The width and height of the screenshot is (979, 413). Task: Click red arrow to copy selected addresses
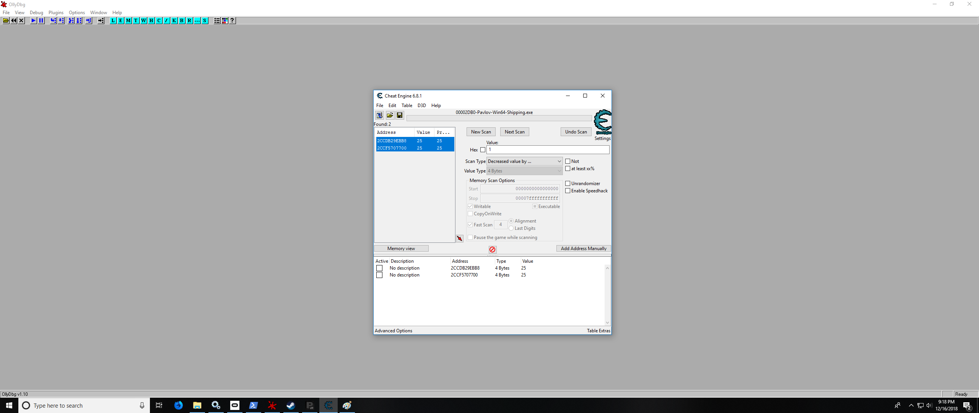[x=460, y=238]
